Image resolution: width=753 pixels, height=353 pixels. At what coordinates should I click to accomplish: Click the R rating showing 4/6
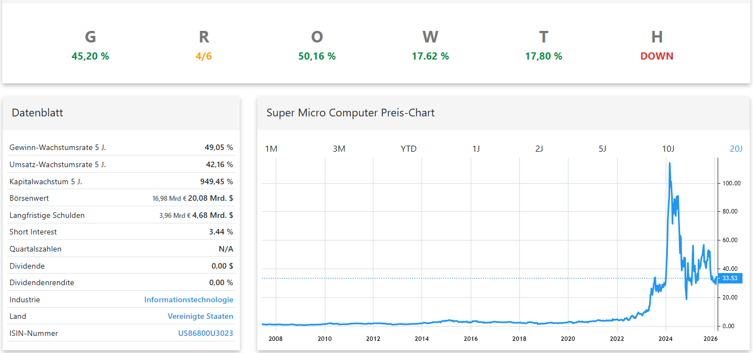click(203, 56)
